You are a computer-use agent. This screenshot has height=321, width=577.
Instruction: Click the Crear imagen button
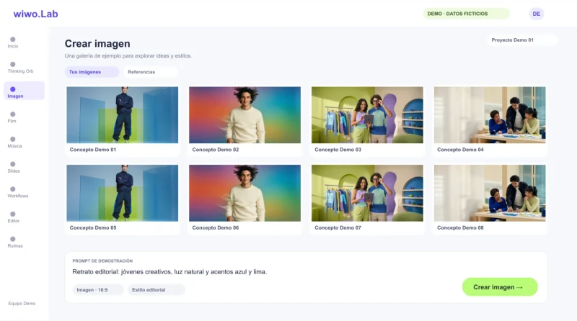pyautogui.click(x=500, y=287)
